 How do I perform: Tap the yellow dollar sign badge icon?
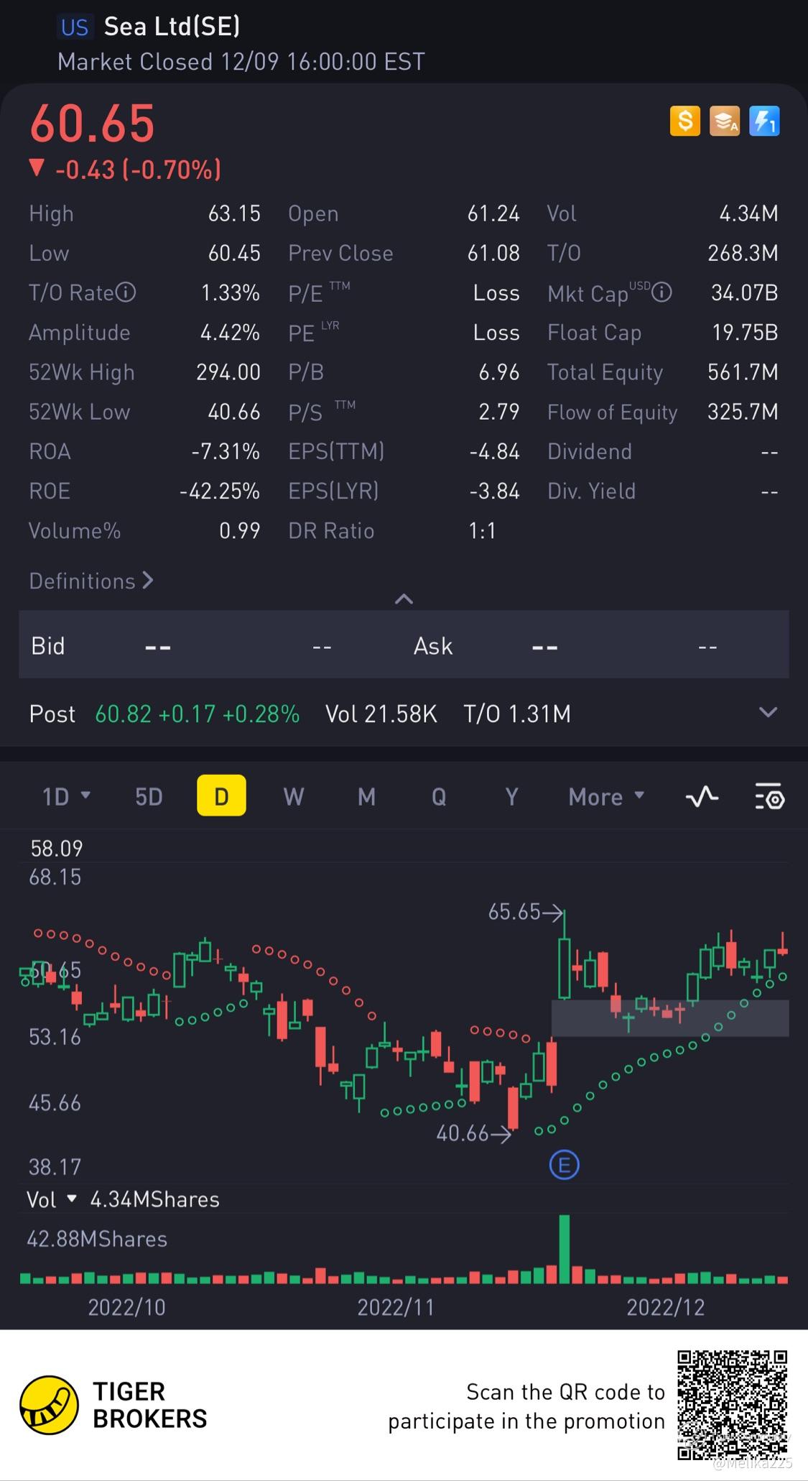coord(684,121)
